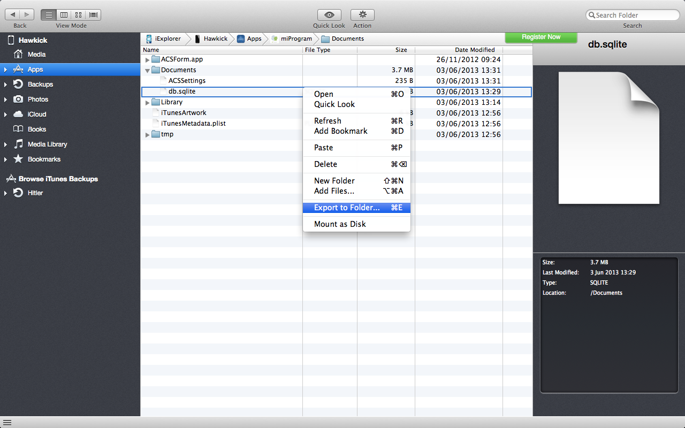This screenshot has height=428, width=685.
Task: Select the Library folder icon
Action: (x=156, y=102)
